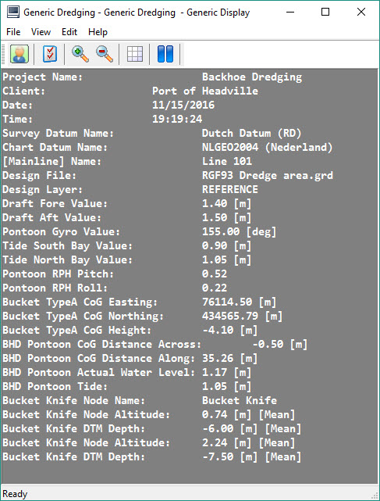Click the window resize grip corner
The width and height of the screenshot is (380, 501).
[375, 496]
